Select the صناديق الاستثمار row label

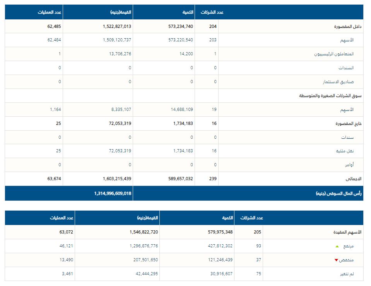point(338,82)
